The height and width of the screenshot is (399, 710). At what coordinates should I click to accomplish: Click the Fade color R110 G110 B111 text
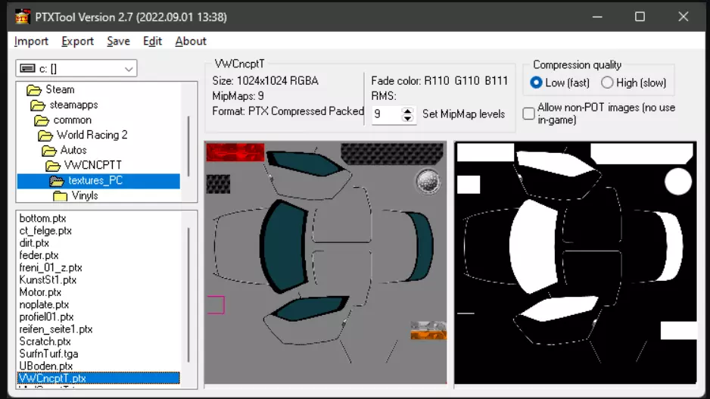[x=439, y=81]
